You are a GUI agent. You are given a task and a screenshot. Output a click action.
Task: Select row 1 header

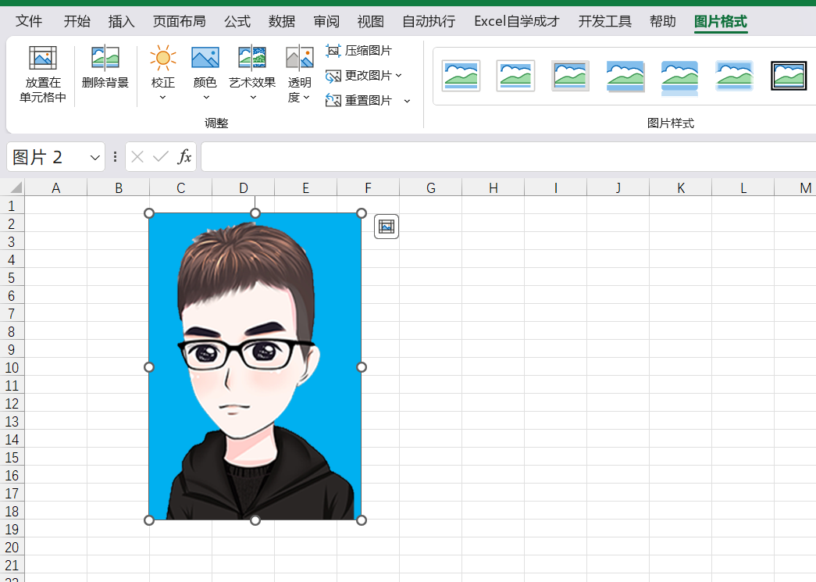point(12,205)
